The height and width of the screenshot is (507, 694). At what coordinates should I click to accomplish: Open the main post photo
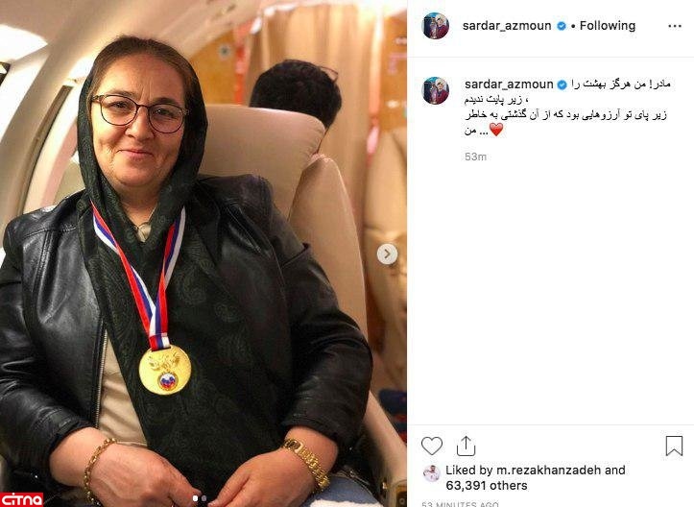203,253
